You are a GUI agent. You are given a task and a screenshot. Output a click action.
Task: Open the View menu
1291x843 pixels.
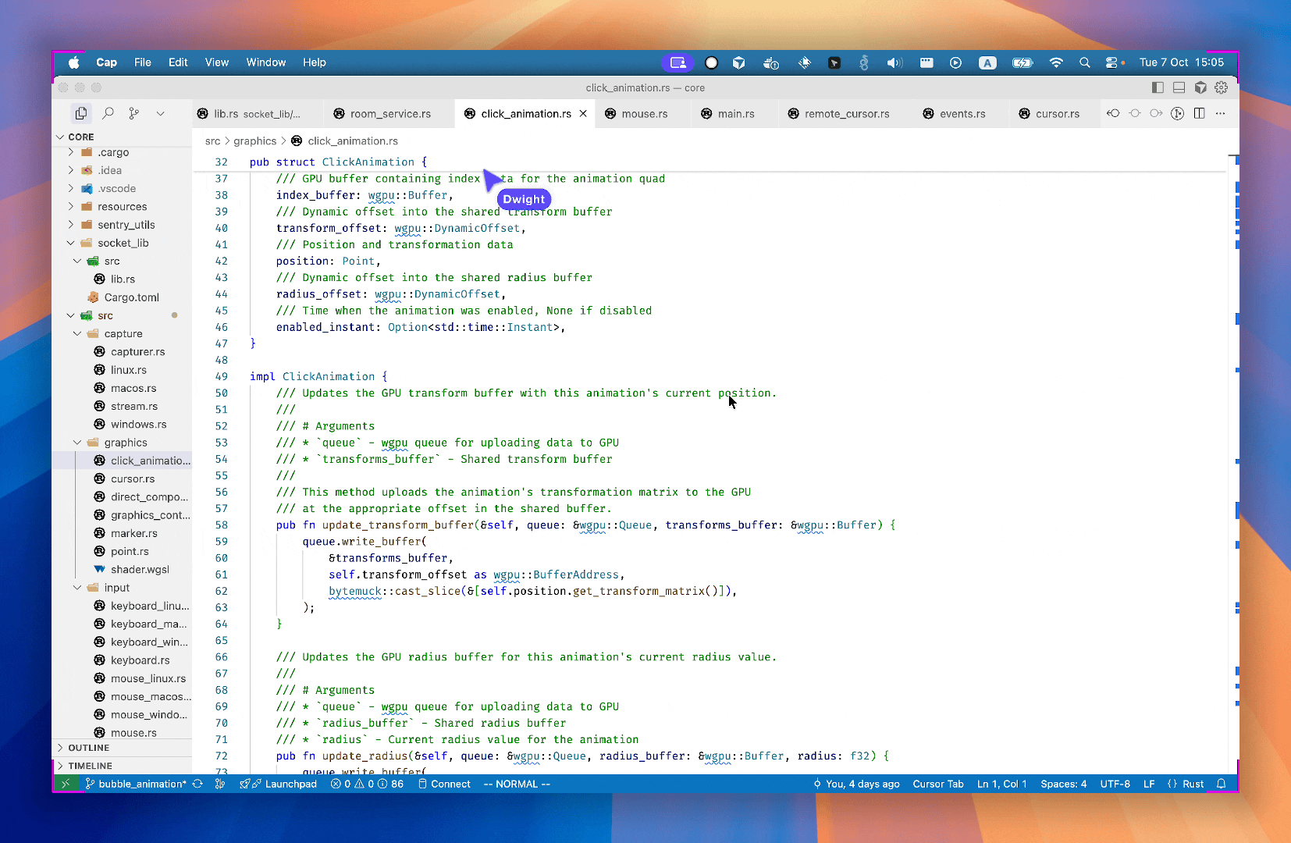[x=216, y=62]
